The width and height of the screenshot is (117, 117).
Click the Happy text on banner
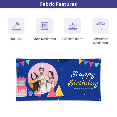coord(83,75)
